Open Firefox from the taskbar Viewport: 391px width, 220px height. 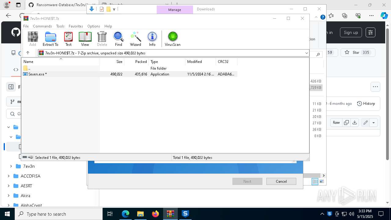point(155,214)
